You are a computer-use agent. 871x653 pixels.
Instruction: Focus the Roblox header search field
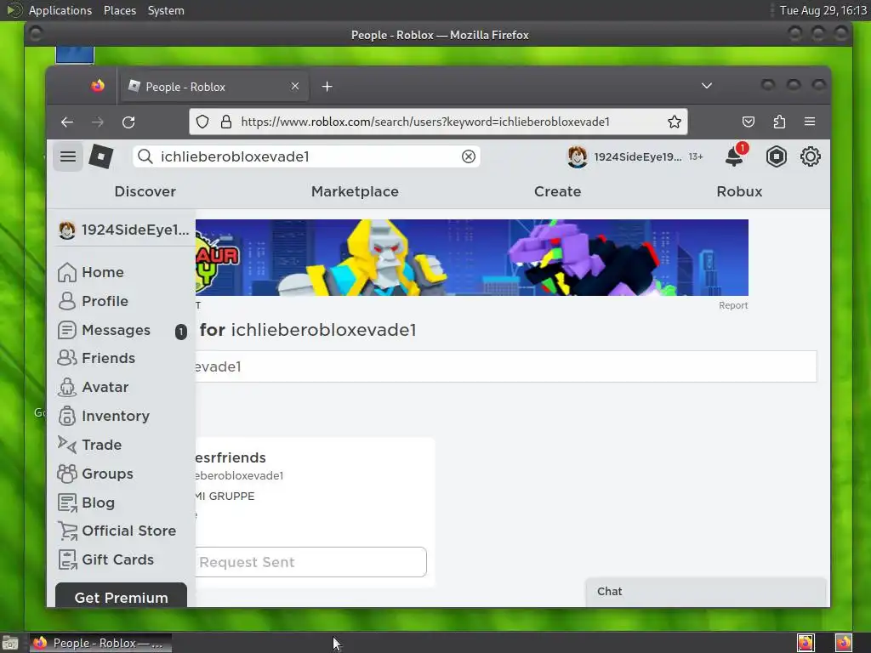pos(307,156)
